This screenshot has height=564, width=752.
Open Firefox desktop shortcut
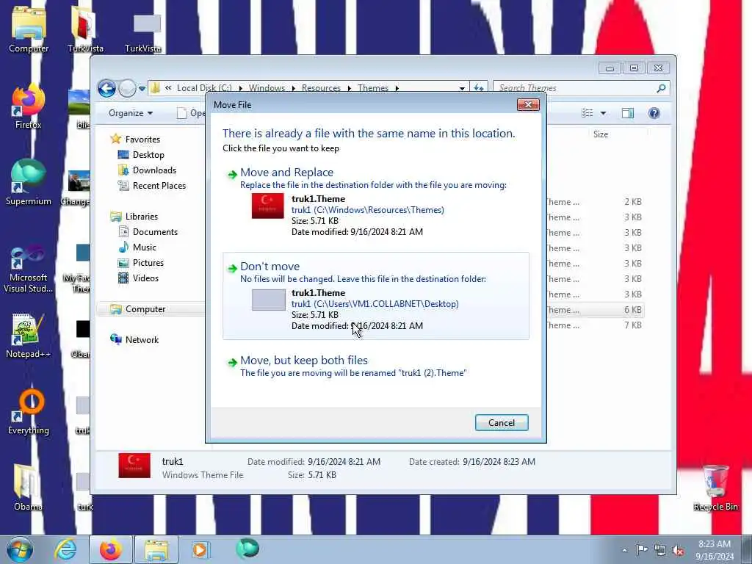coord(29,106)
